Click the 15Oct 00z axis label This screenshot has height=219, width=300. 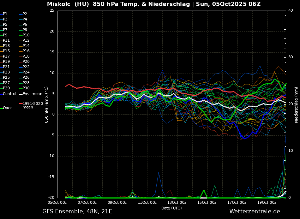click(207, 202)
